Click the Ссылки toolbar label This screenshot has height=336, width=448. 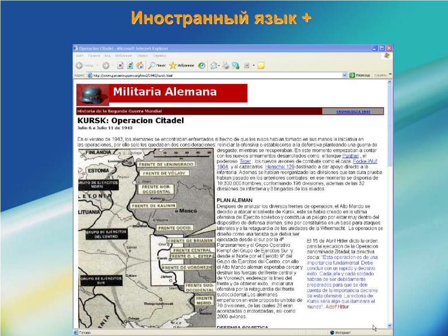click(380, 75)
